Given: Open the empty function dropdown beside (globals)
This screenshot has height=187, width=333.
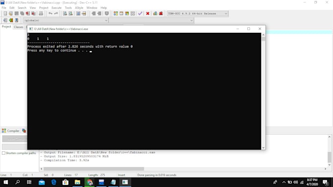Looking at the screenshot, I should click(x=151, y=21).
